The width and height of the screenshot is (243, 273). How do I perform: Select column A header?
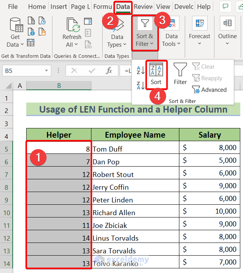(20, 86)
